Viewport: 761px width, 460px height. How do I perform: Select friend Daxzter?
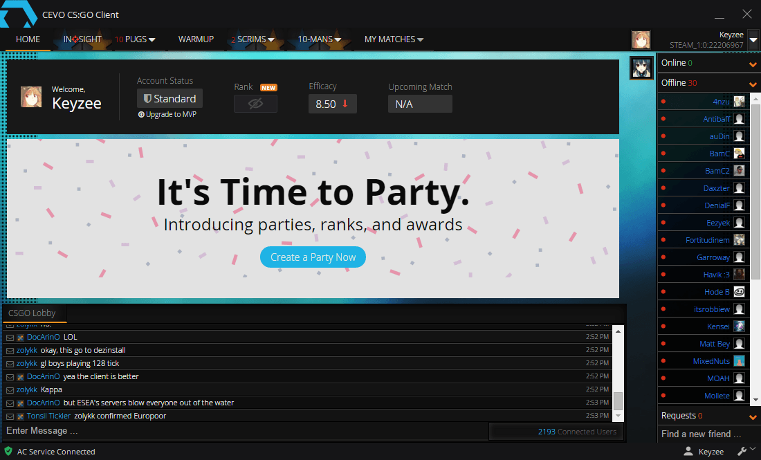tap(704, 188)
